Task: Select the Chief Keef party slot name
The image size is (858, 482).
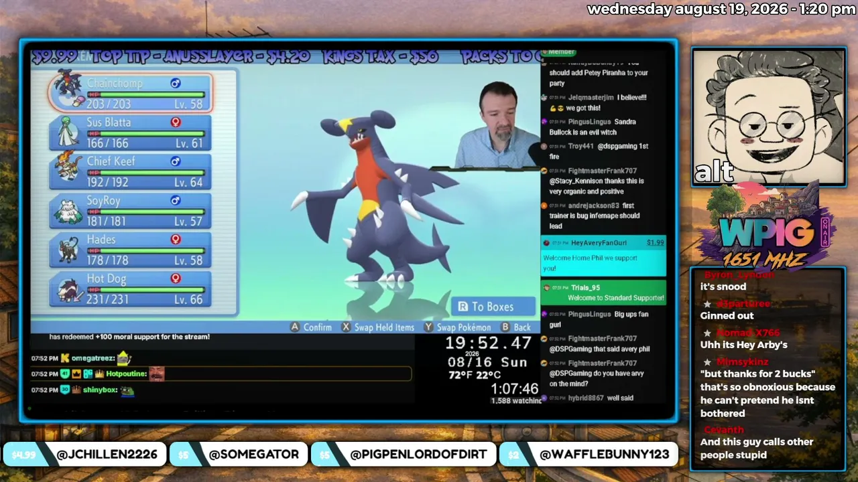Action: [x=111, y=161]
